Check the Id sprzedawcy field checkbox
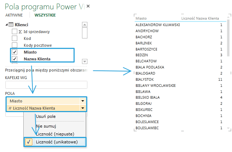Screen dimensions: 232x152 click(x=15, y=32)
